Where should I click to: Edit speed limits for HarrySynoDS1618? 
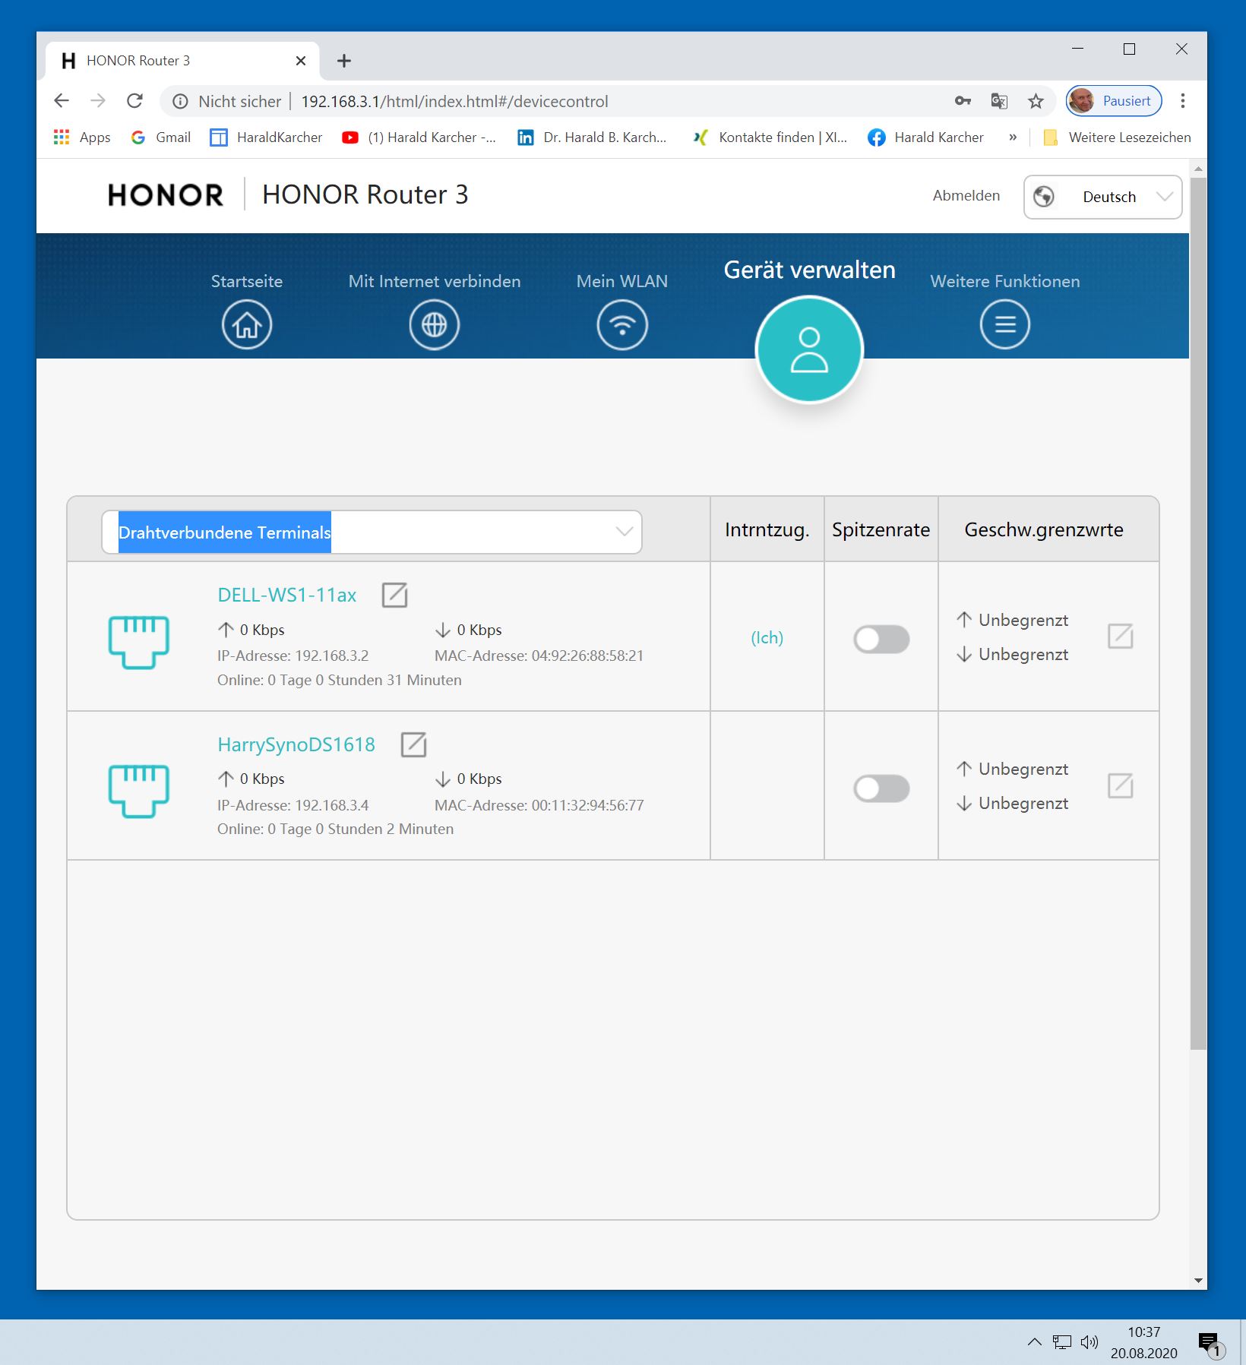1121,785
